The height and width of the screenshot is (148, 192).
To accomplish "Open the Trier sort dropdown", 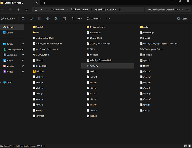I will click(77, 19).
